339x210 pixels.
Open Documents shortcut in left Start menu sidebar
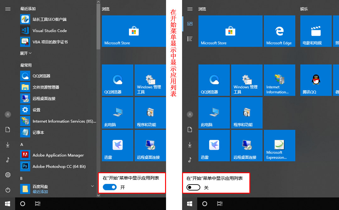click(x=8, y=130)
